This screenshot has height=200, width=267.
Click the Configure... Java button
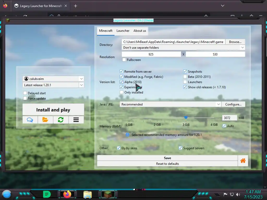click(x=233, y=104)
